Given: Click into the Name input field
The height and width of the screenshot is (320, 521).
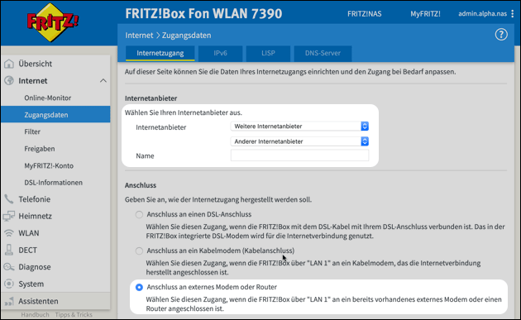Looking at the screenshot, I should click(299, 155).
